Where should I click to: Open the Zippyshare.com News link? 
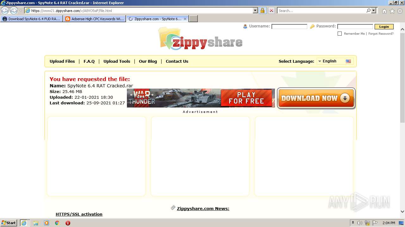pyautogui.click(x=203, y=208)
